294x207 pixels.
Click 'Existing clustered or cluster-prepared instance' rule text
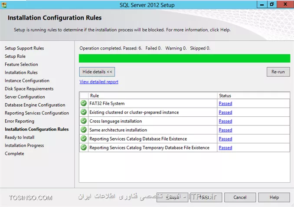click(134, 112)
